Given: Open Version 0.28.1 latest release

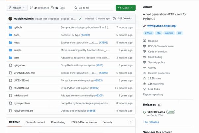Looking at the screenshot, I should 156,112.
